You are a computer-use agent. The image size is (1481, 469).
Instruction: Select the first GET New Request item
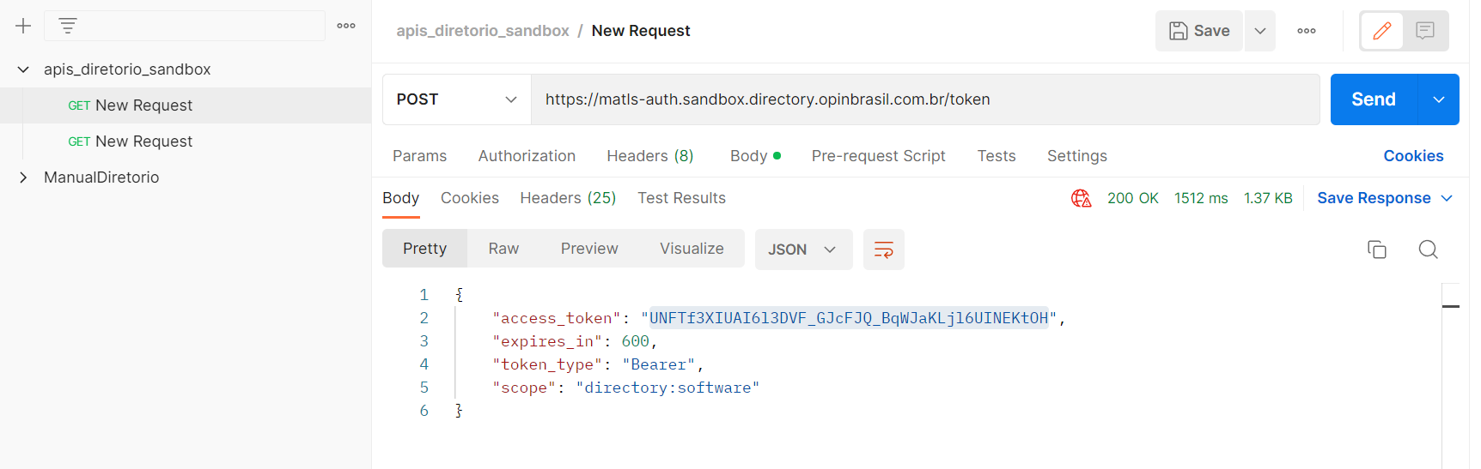186,105
